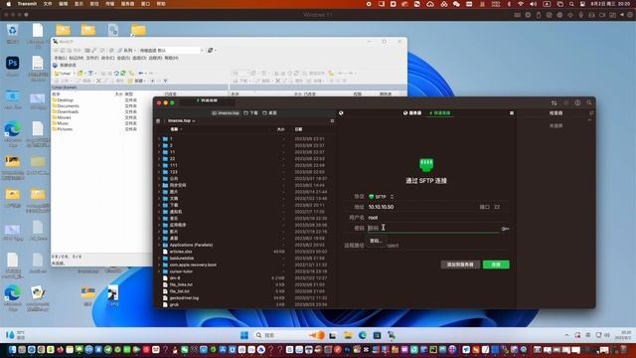The image size is (636, 358).
Task: Open the imacos.top path dropdown
Action: coord(181,121)
